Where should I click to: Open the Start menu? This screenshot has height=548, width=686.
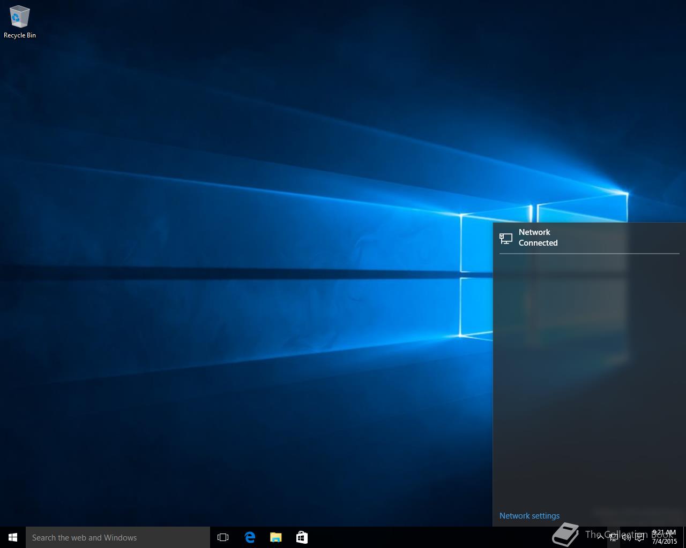[x=13, y=537]
